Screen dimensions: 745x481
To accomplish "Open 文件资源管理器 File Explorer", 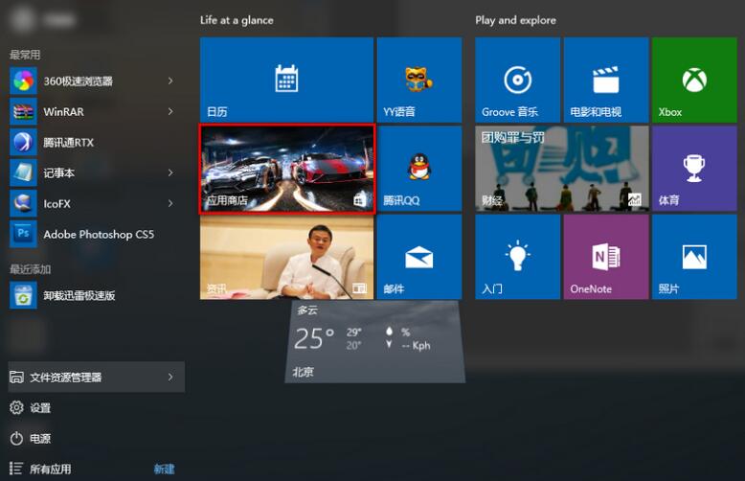I will [x=97, y=377].
